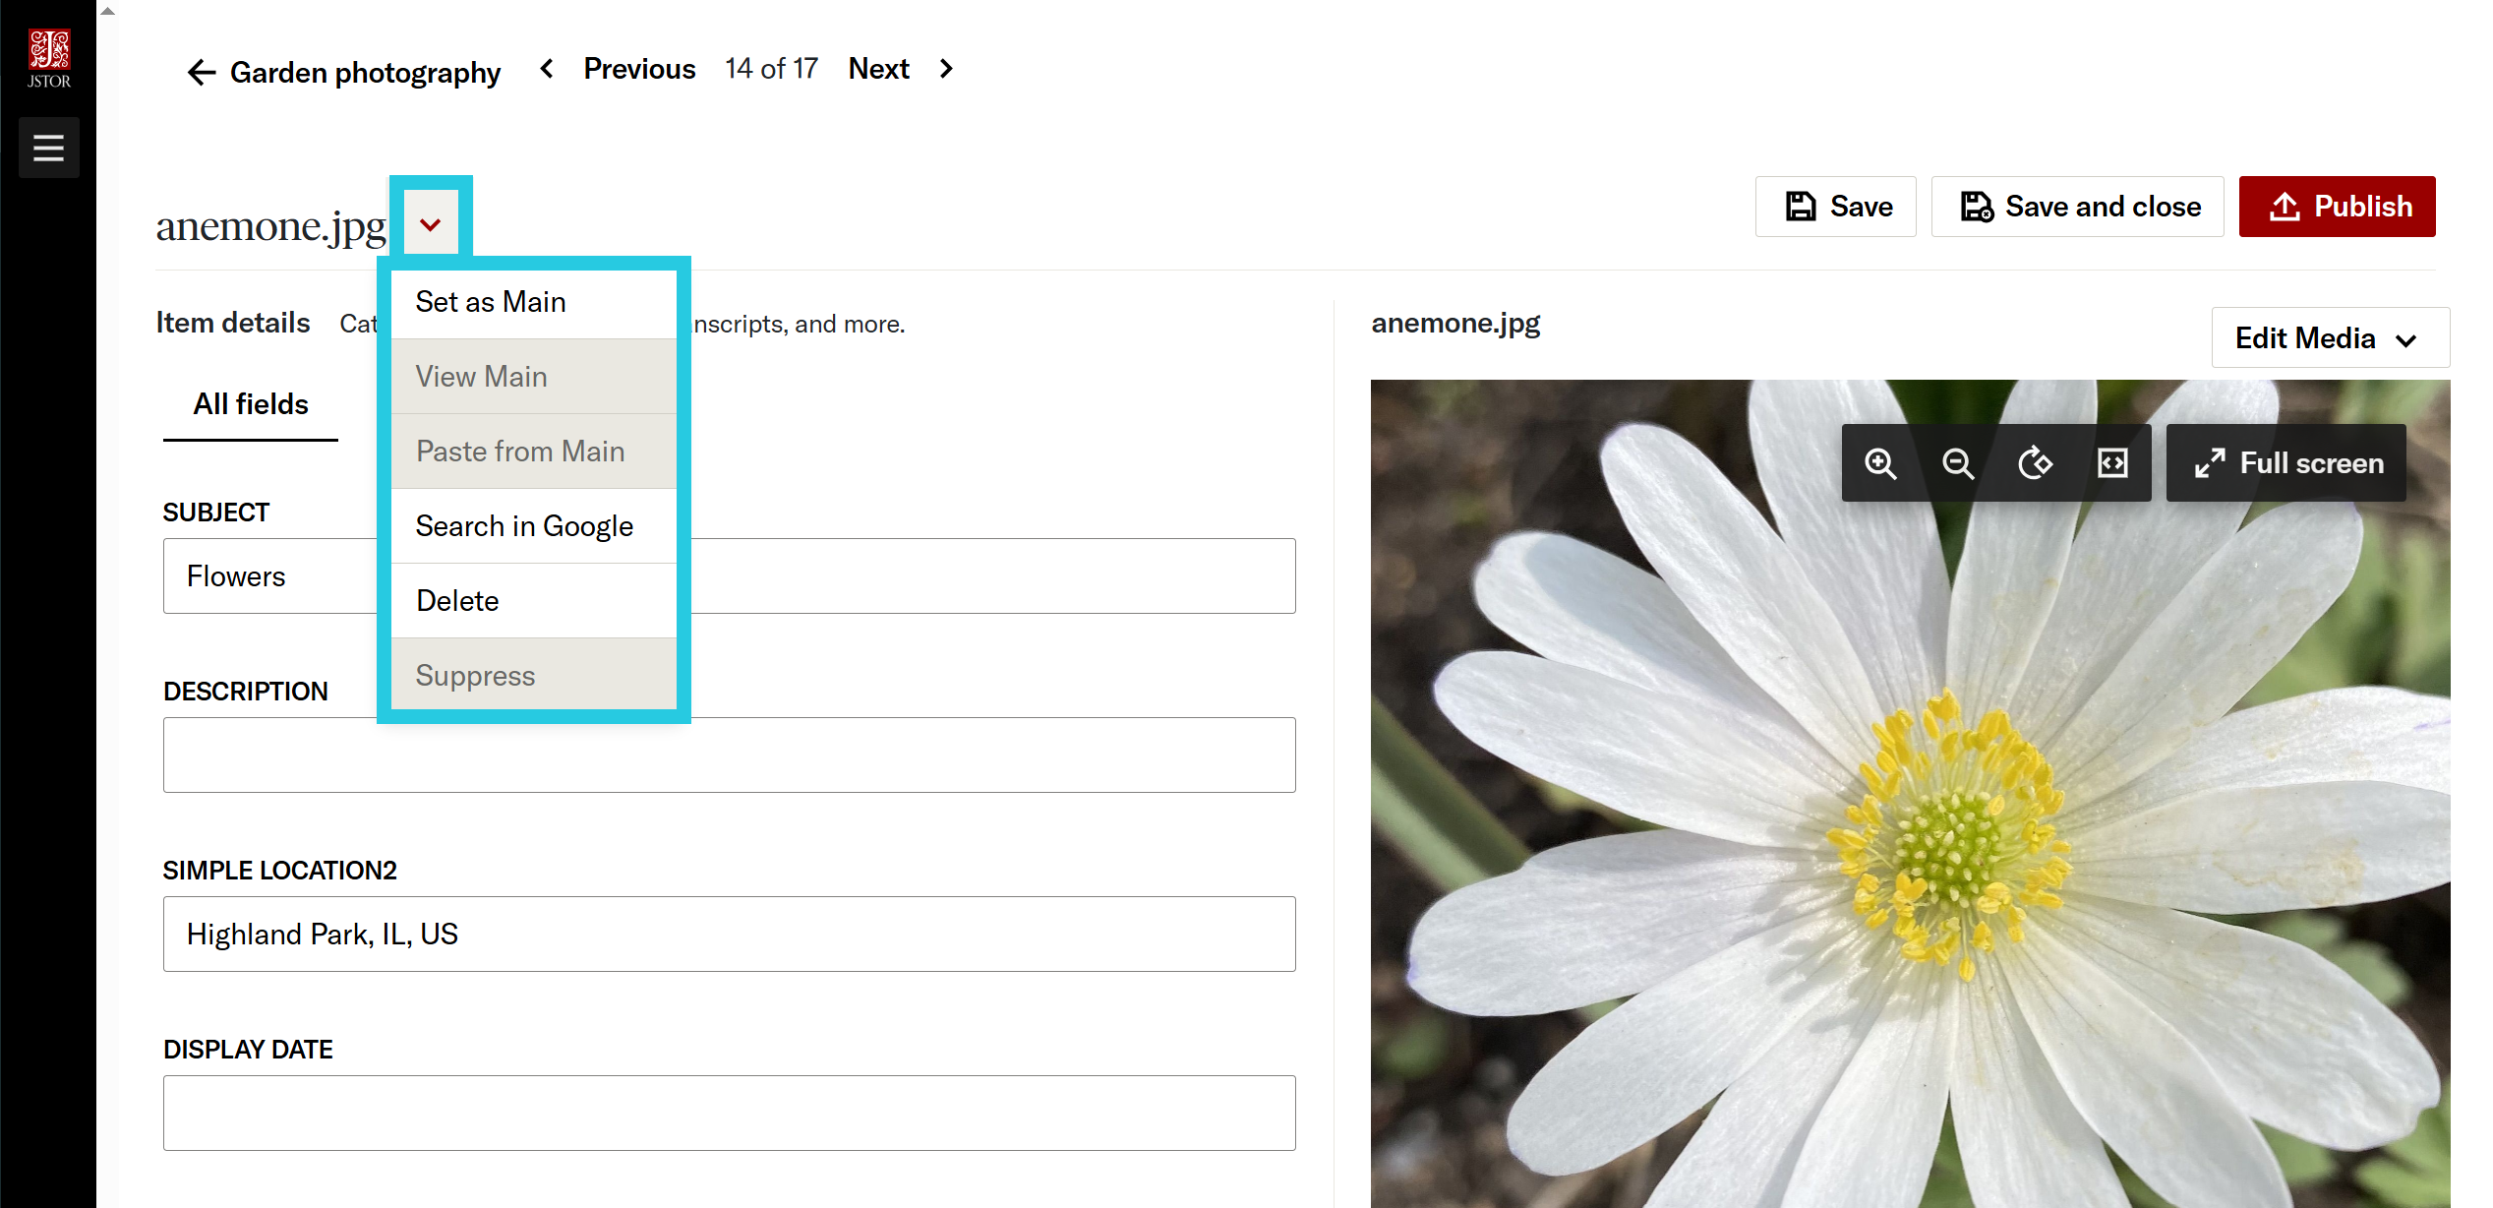Select Search in Google menu entry
The width and height of the screenshot is (2493, 1208).
(x=534, y=526)
